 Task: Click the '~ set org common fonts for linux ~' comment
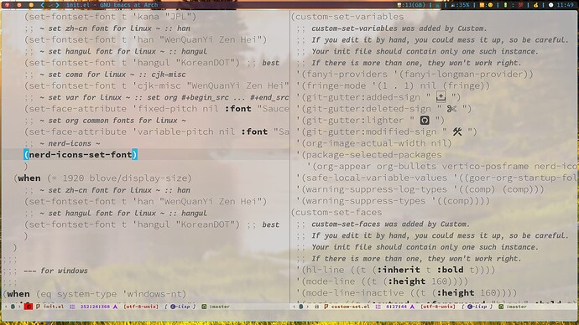pos(106,121)
